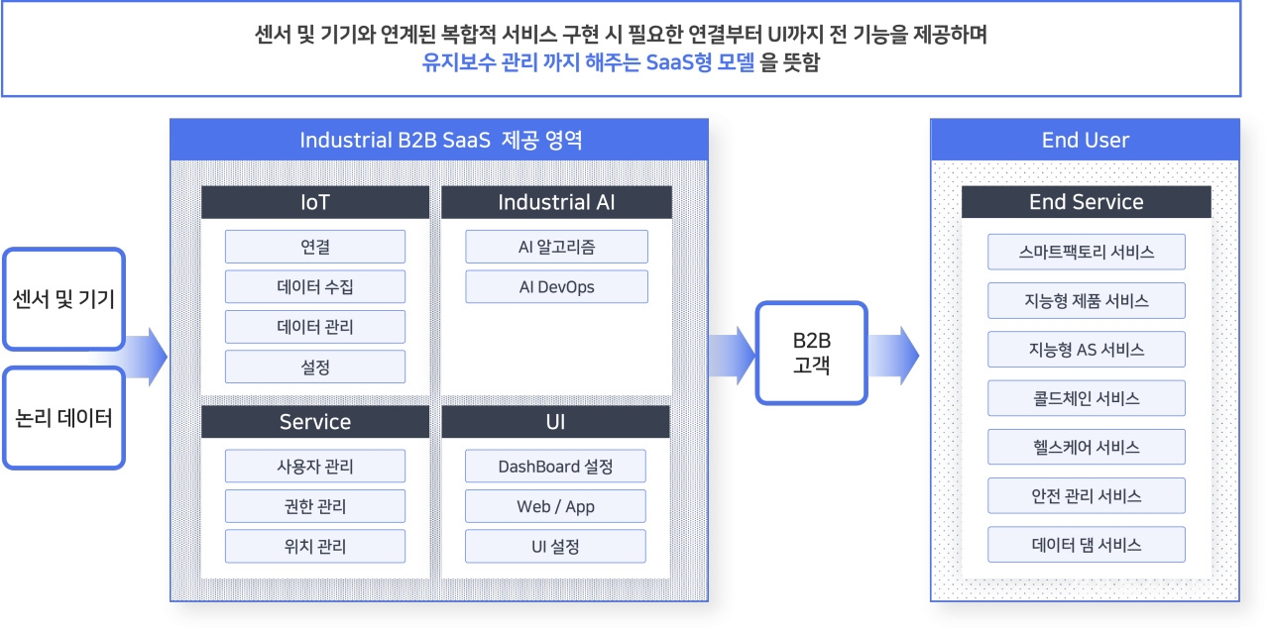Click the Web / App box
This screenshot has height=631, width=1269.
click(x=555, y=506)
